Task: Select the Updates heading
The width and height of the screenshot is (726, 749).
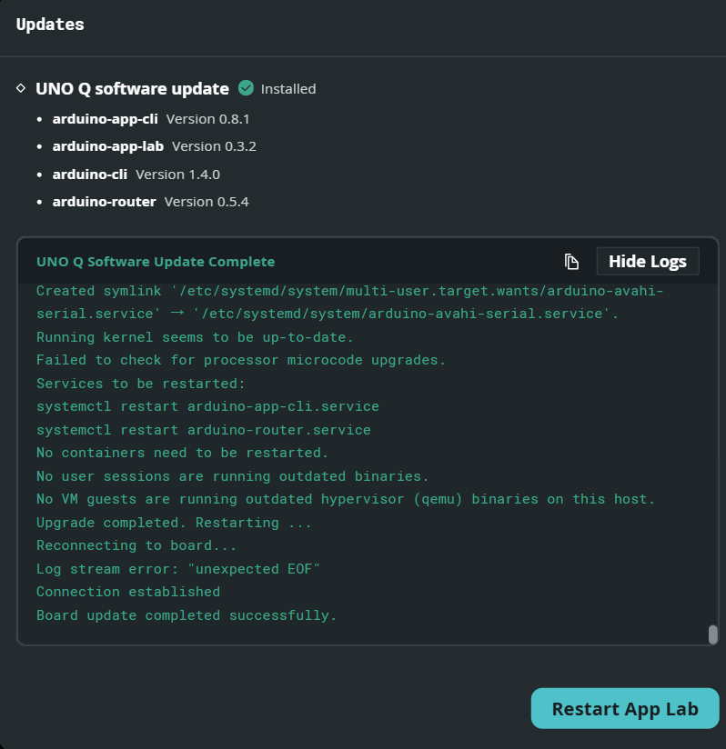Action: tap(50, 25)
